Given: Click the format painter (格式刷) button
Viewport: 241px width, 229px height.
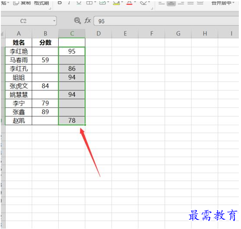Looking at the screenshot, I should [x=41, y=3].
